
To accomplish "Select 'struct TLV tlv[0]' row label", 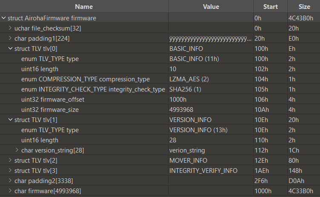I will 36,49.
